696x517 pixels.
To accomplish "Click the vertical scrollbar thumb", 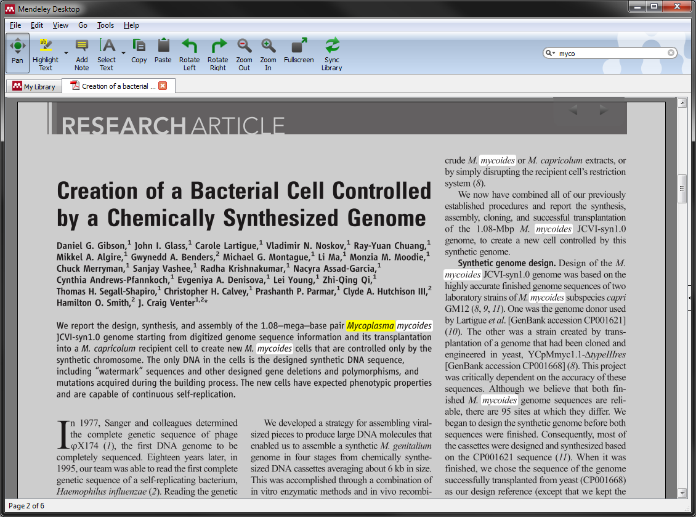I will click(x=682, y=189).
